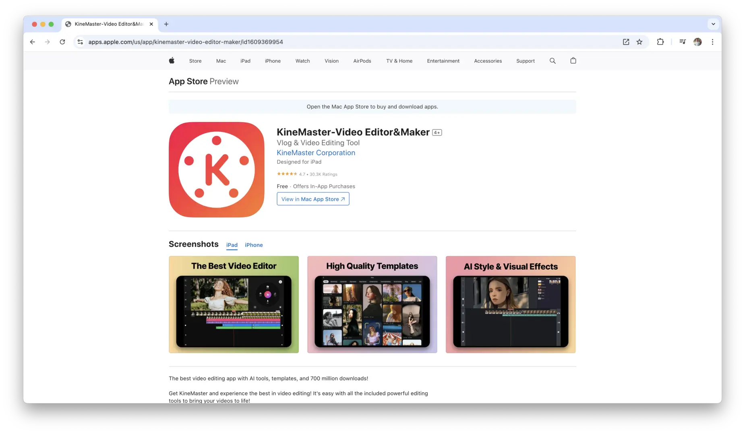Open the Mac menu item
The image size is (745, 434).
[x=221, y=61]
